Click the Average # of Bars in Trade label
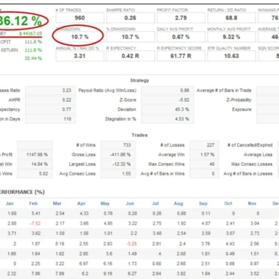Screen dimensions: 279x279 224,91
